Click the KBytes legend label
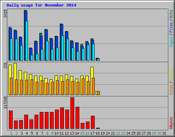 coord(171,123)
